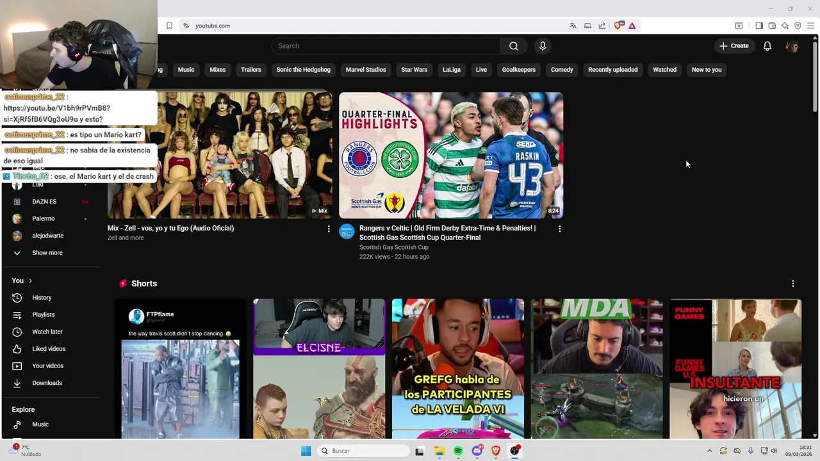
Task: Select the LaLiga chip
Action: click(452, 70)
